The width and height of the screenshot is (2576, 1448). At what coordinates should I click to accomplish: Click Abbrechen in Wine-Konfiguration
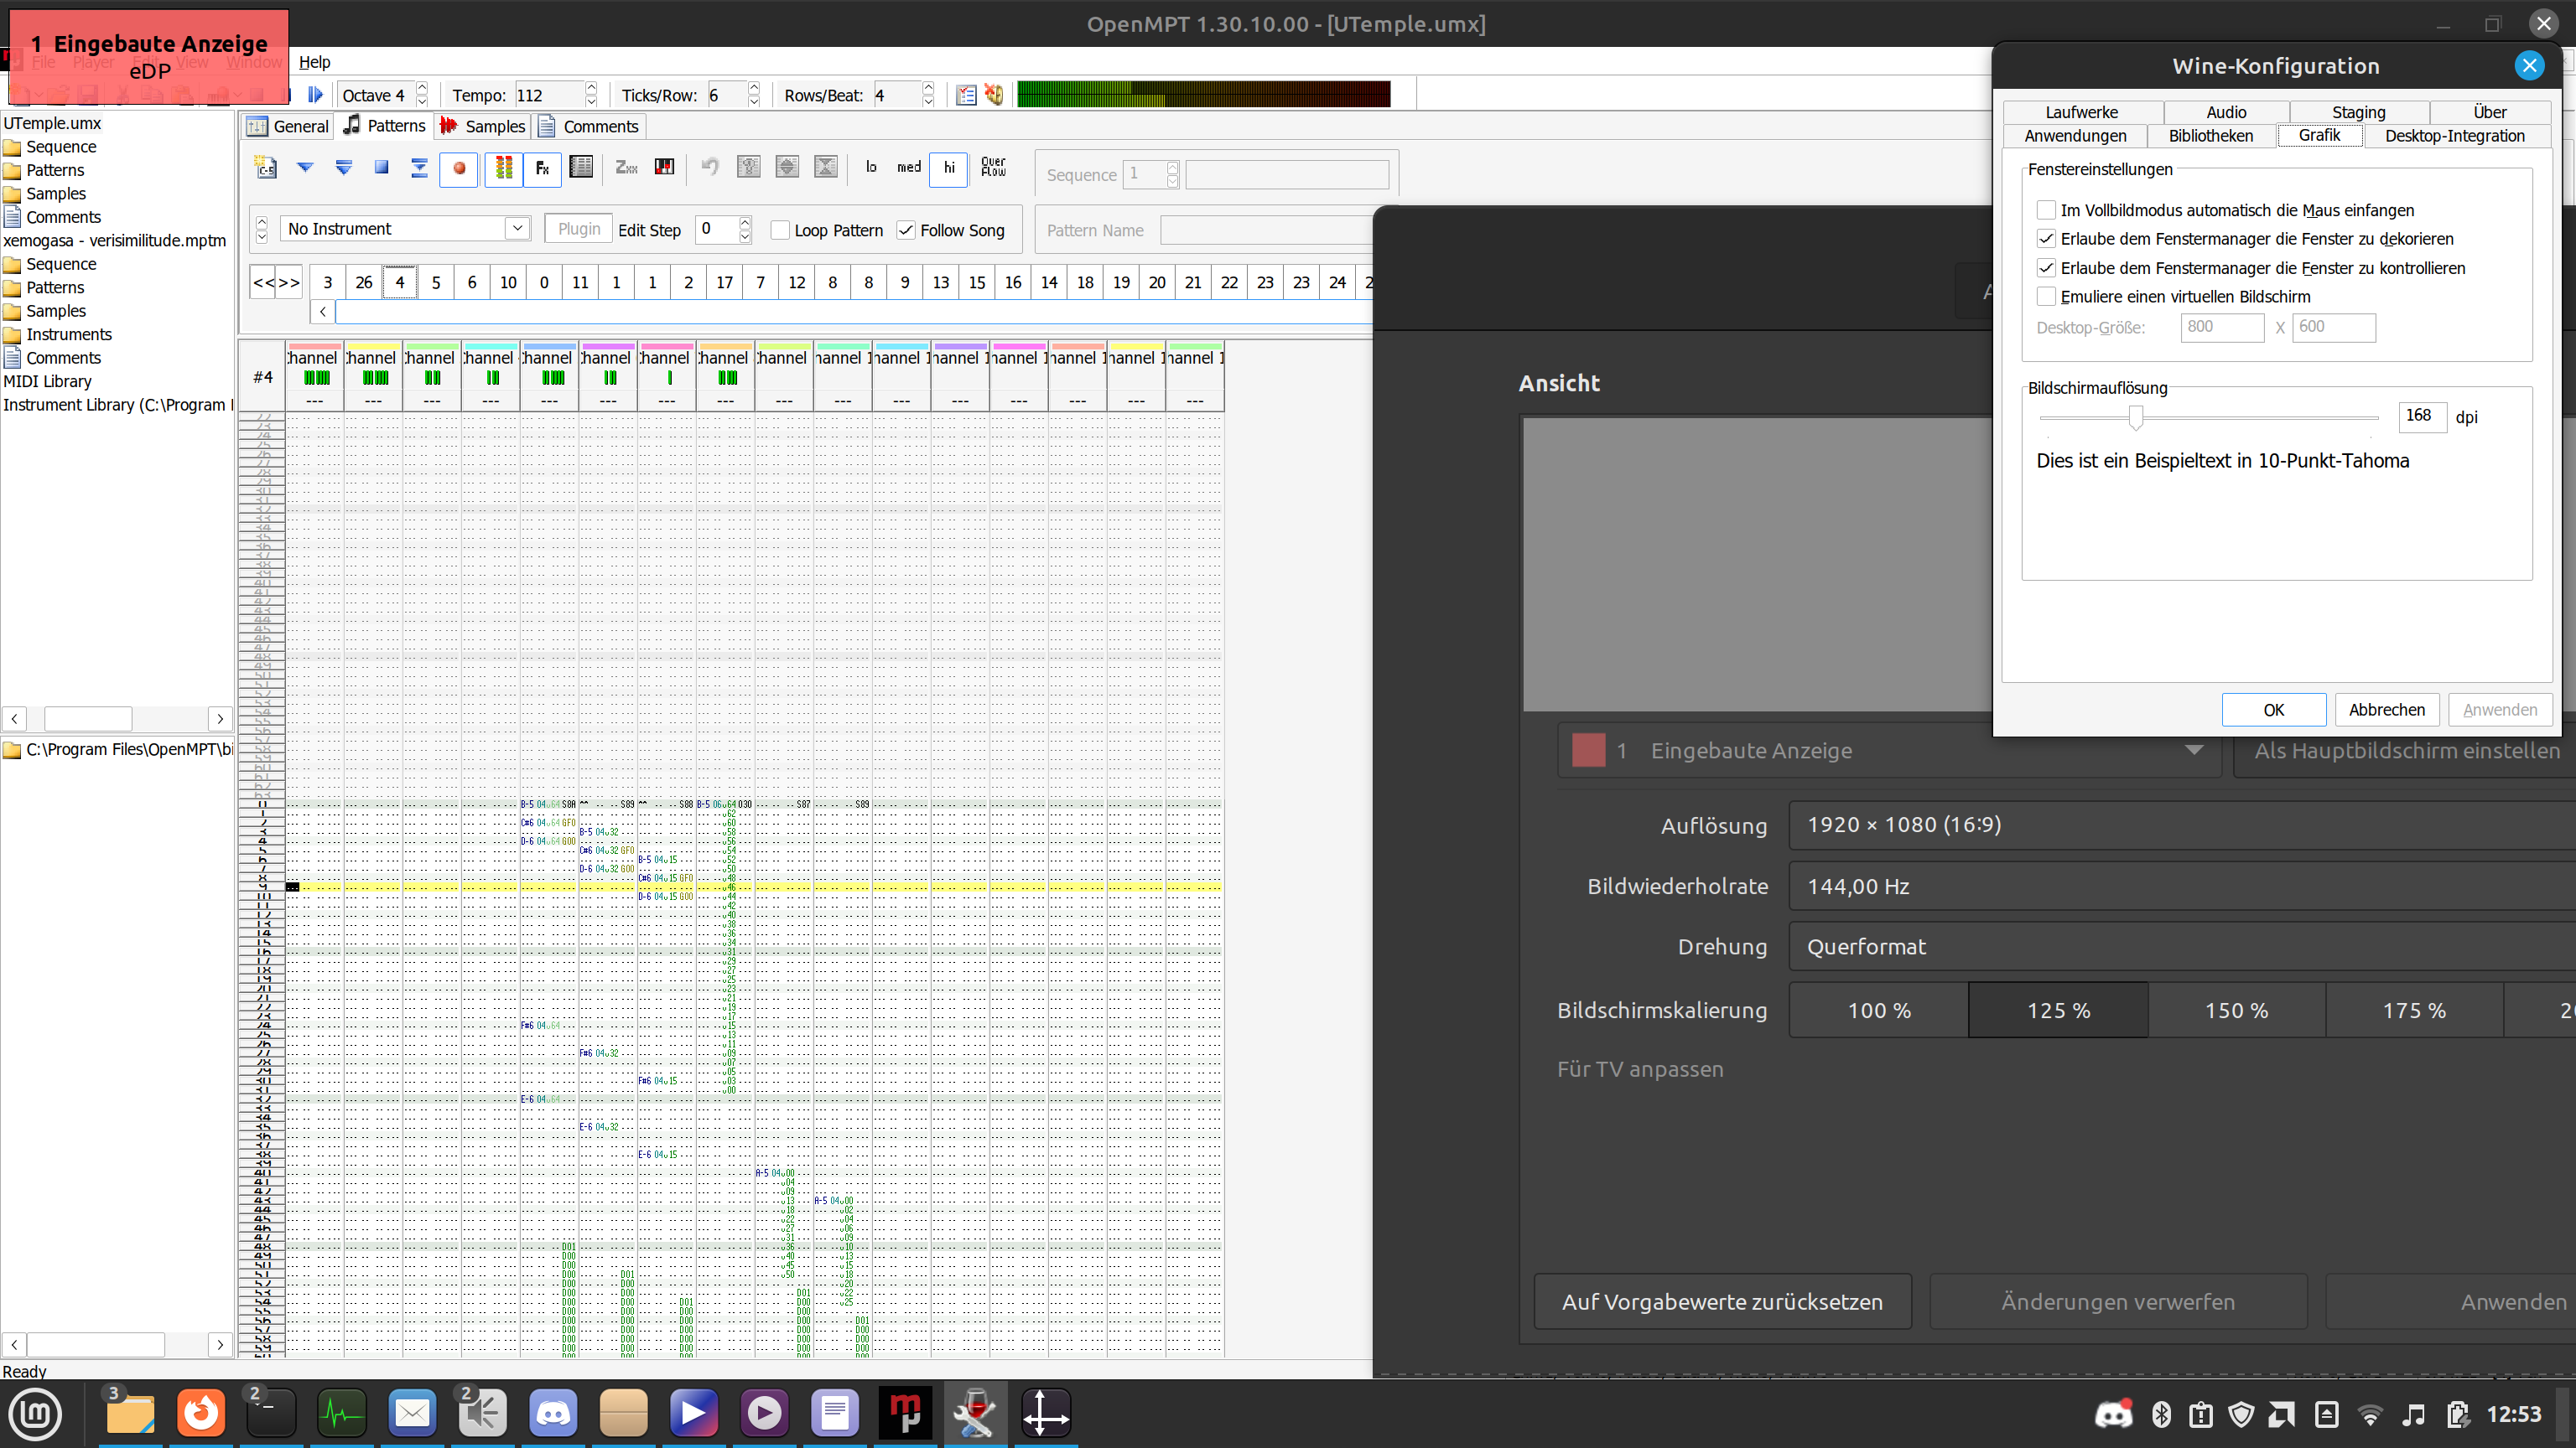(x=2386, y=710)
